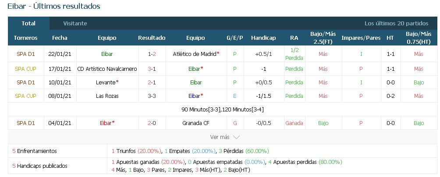Open the 3-3 Las Rozas match result

click(152, 96)
